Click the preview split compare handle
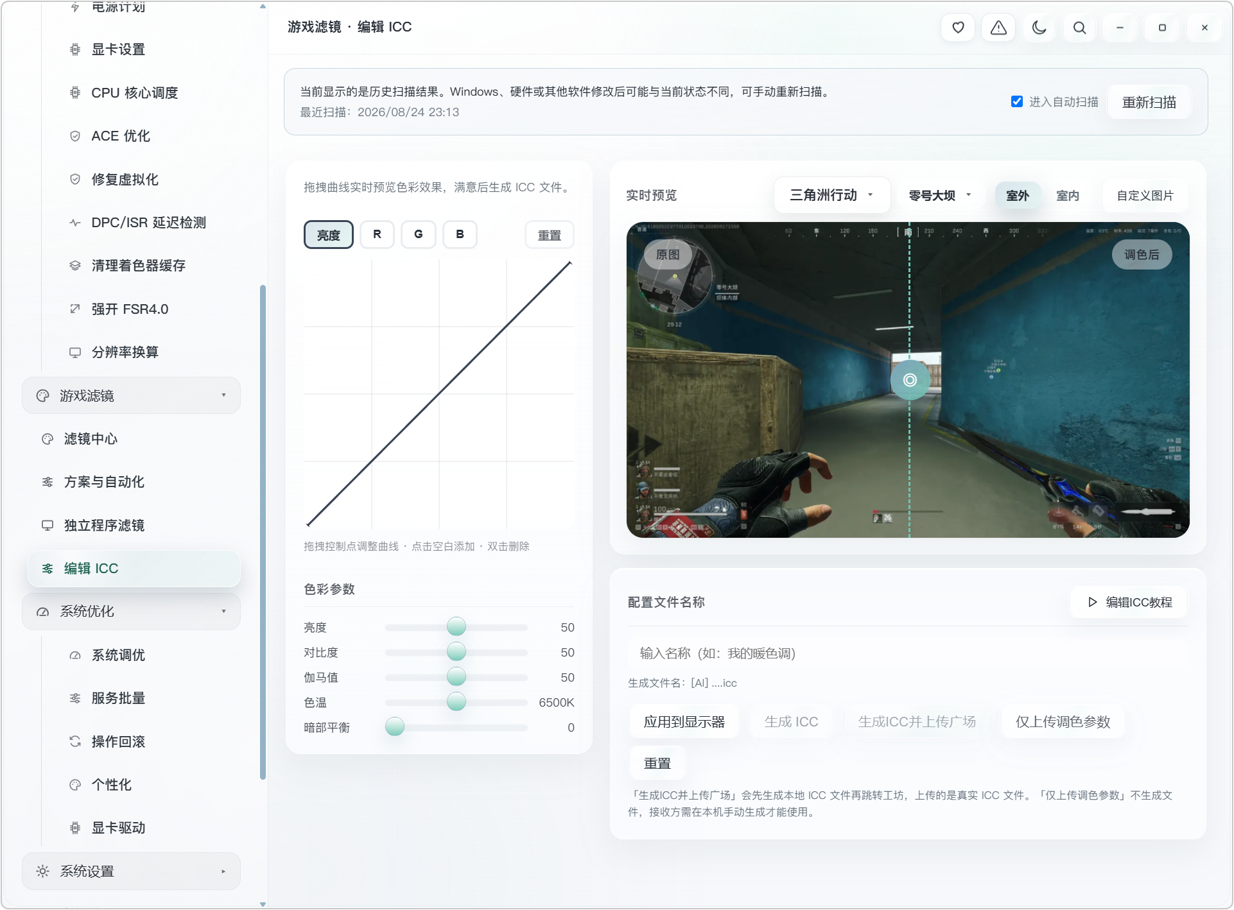Viewport: 1234px width, 910px height. (910, 380)
